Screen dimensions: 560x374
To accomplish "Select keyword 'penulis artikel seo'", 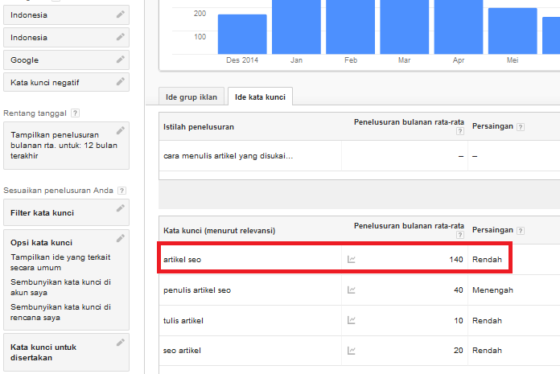I will (197, 290).
